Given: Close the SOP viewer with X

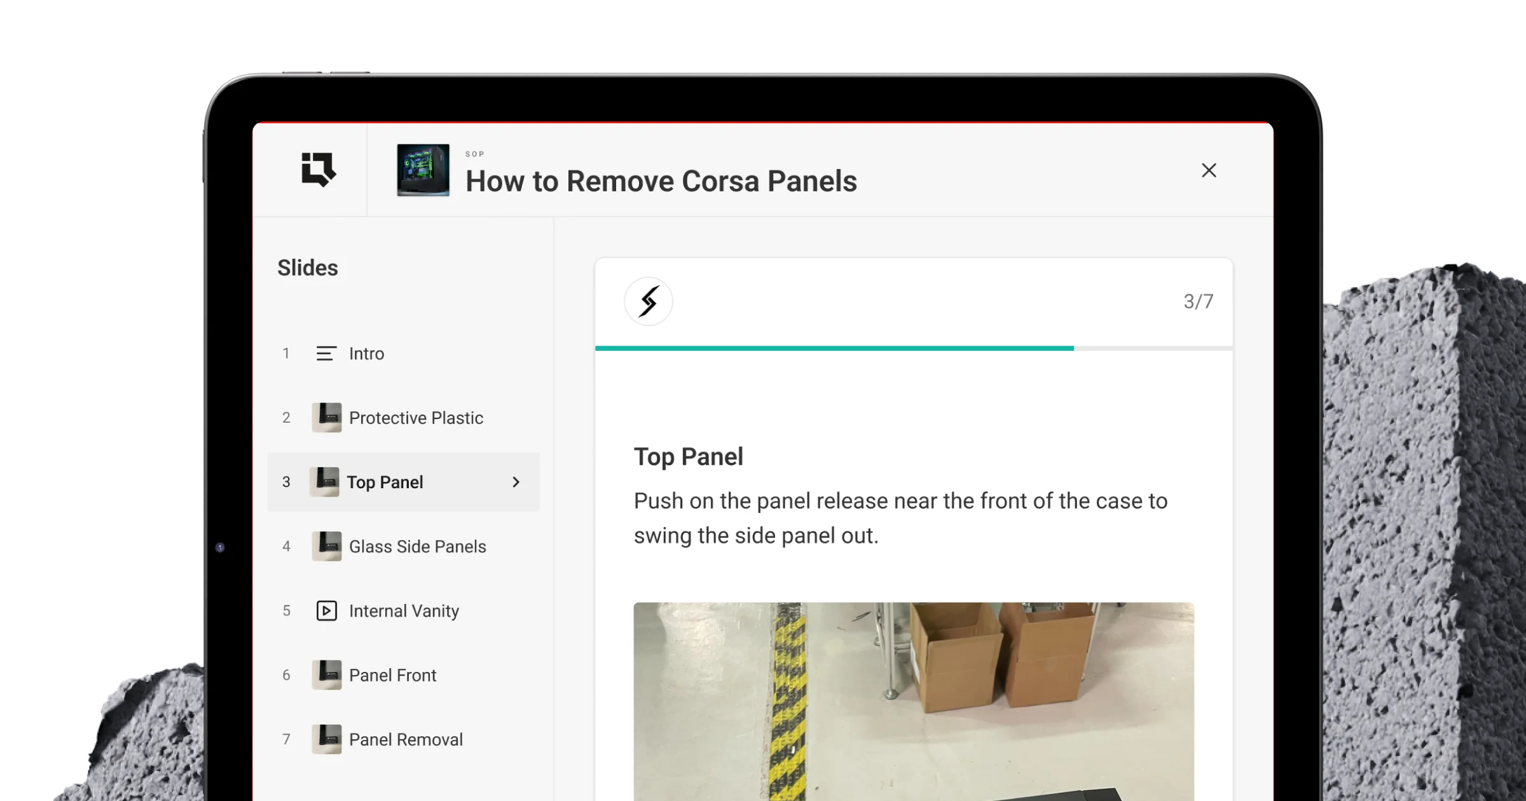Looking at the screenshot, I should (x=1209, y=170).
